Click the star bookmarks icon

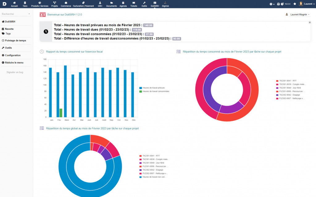295,4
